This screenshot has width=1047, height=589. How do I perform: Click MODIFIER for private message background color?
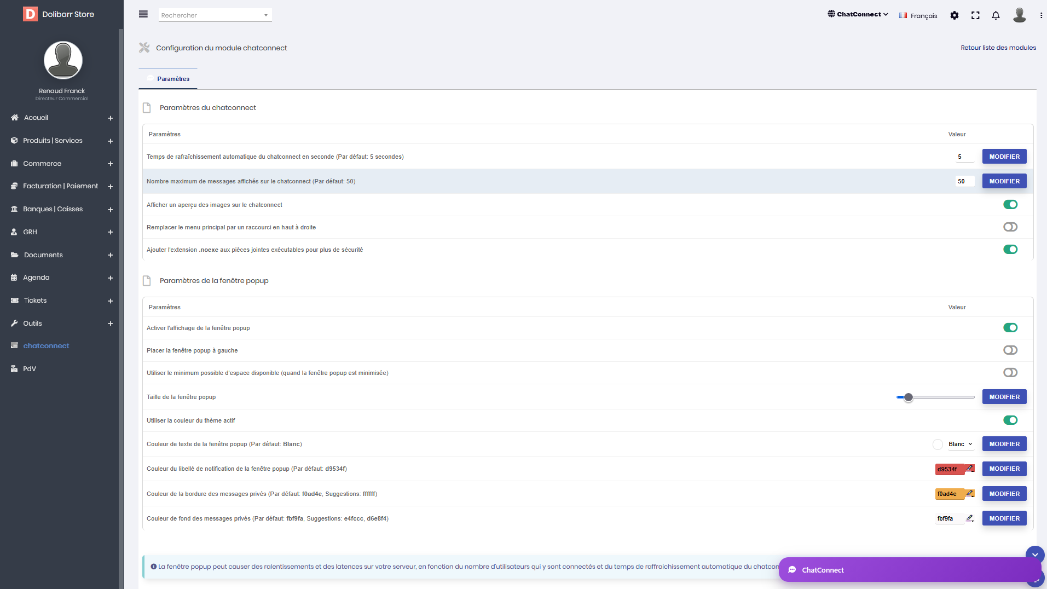(x=1004, y=518)
